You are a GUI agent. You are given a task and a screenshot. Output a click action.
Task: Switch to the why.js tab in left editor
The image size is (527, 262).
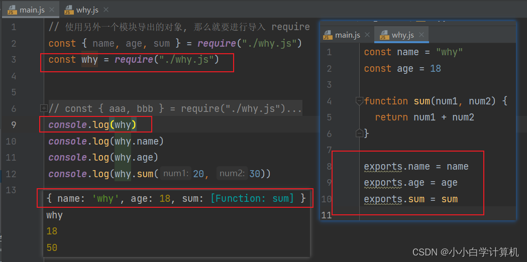click(87, 10)
